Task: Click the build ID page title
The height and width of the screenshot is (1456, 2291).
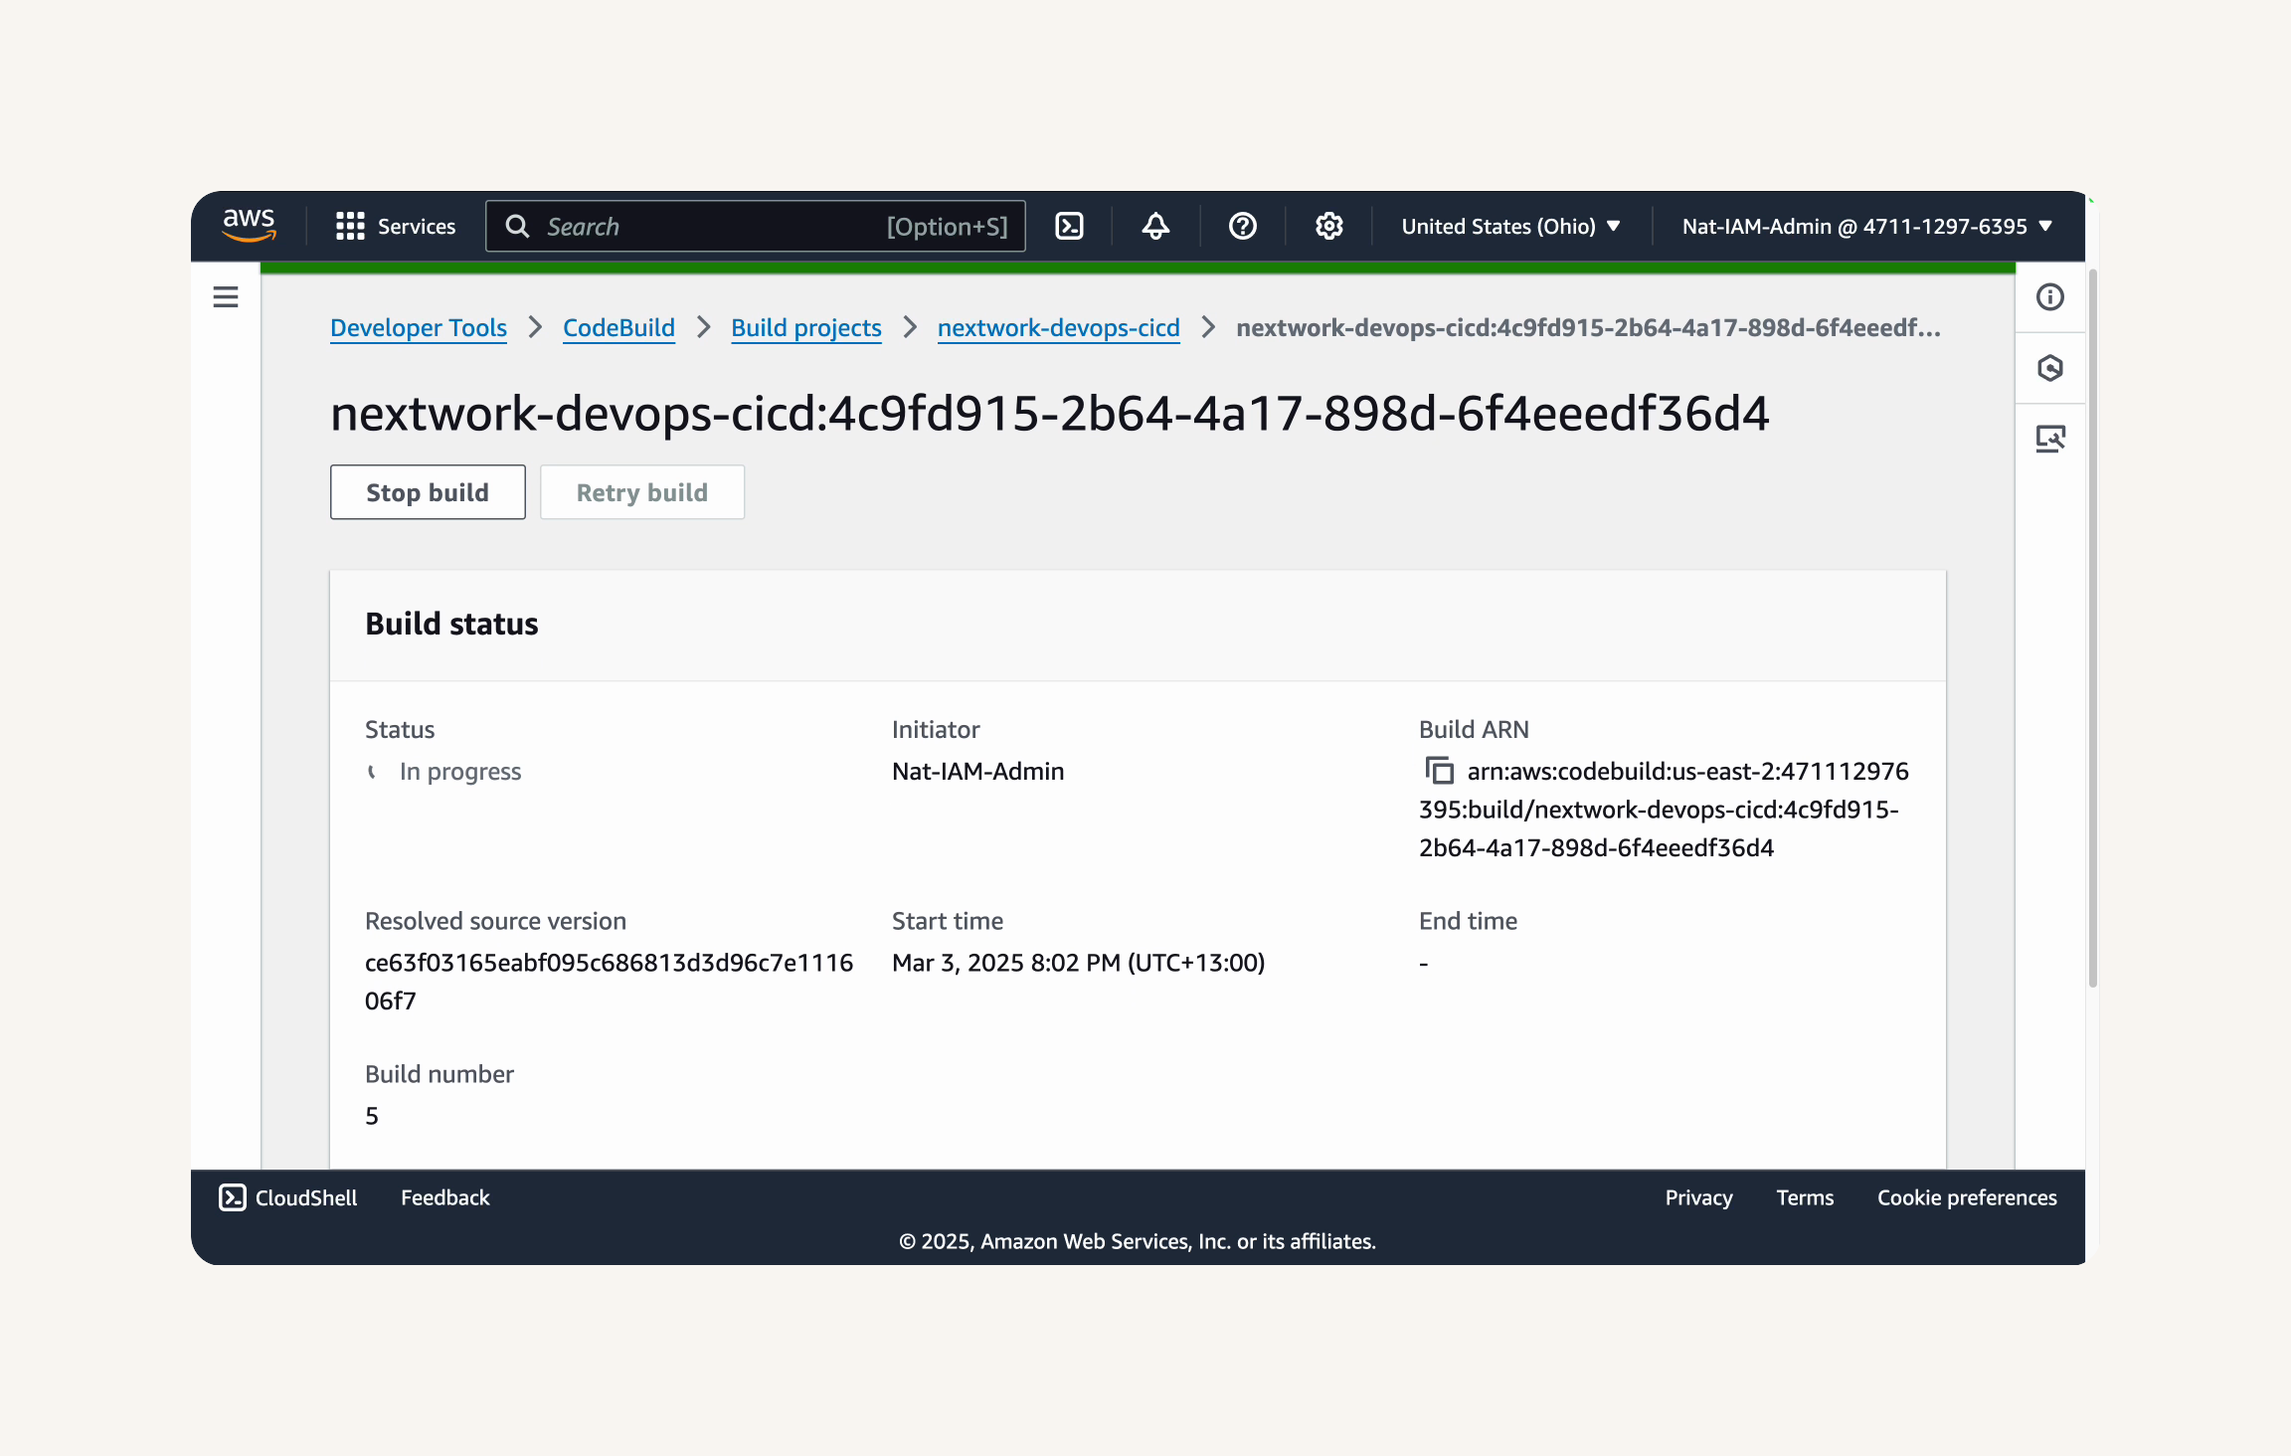Action: [x=1049, y=413]
